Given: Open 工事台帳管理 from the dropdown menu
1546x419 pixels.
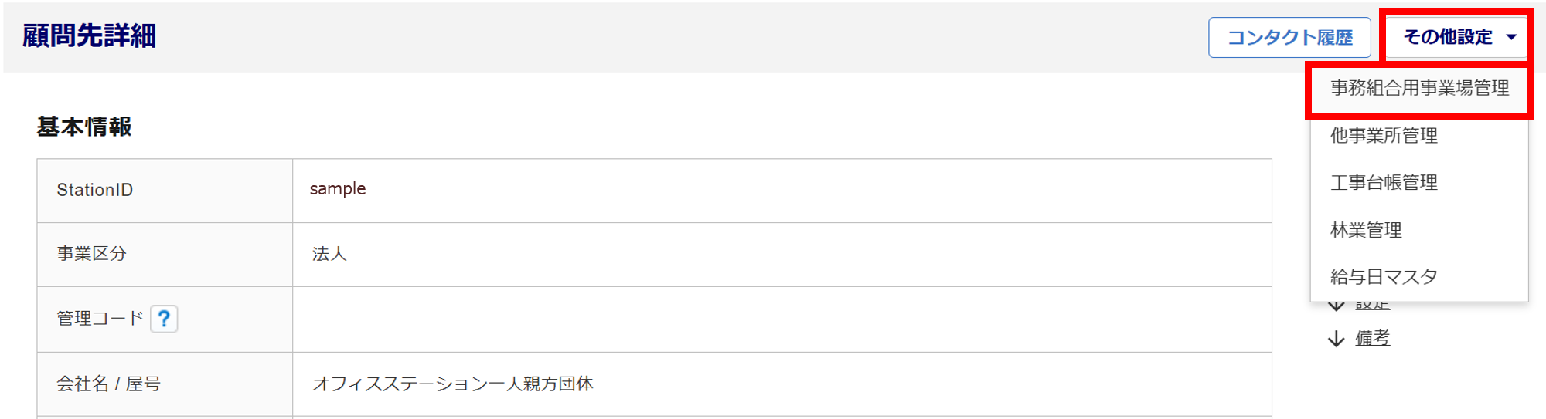Looking at the screenshot, I should [1384, 183].
